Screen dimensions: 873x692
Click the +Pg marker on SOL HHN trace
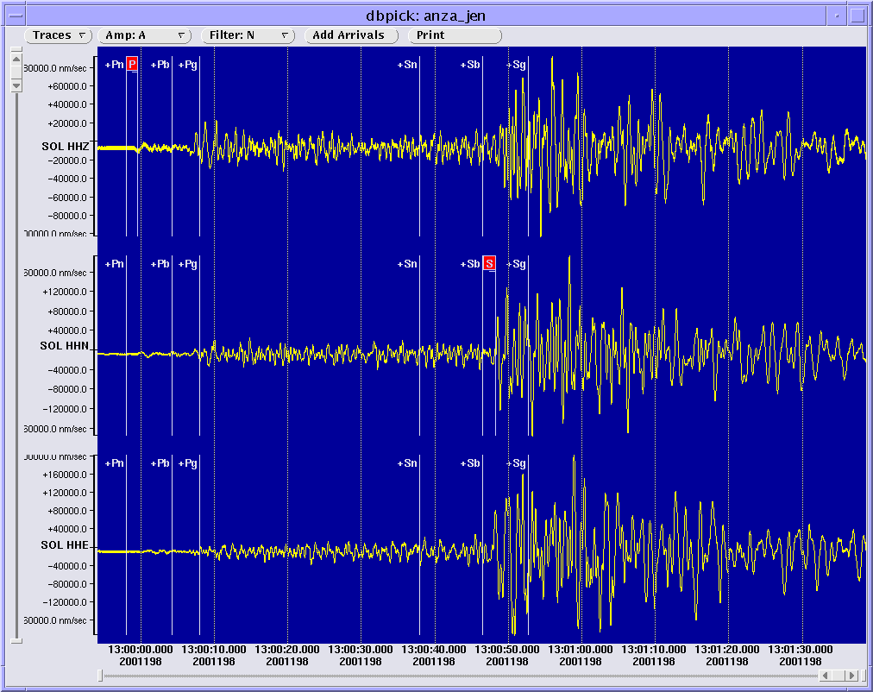point(188,264)
